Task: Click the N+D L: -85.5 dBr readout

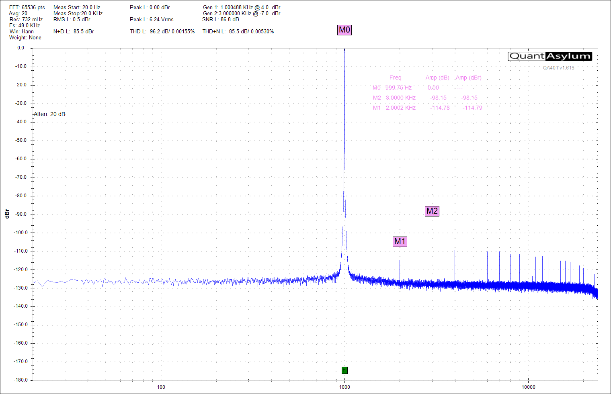Action: (74, 31)
